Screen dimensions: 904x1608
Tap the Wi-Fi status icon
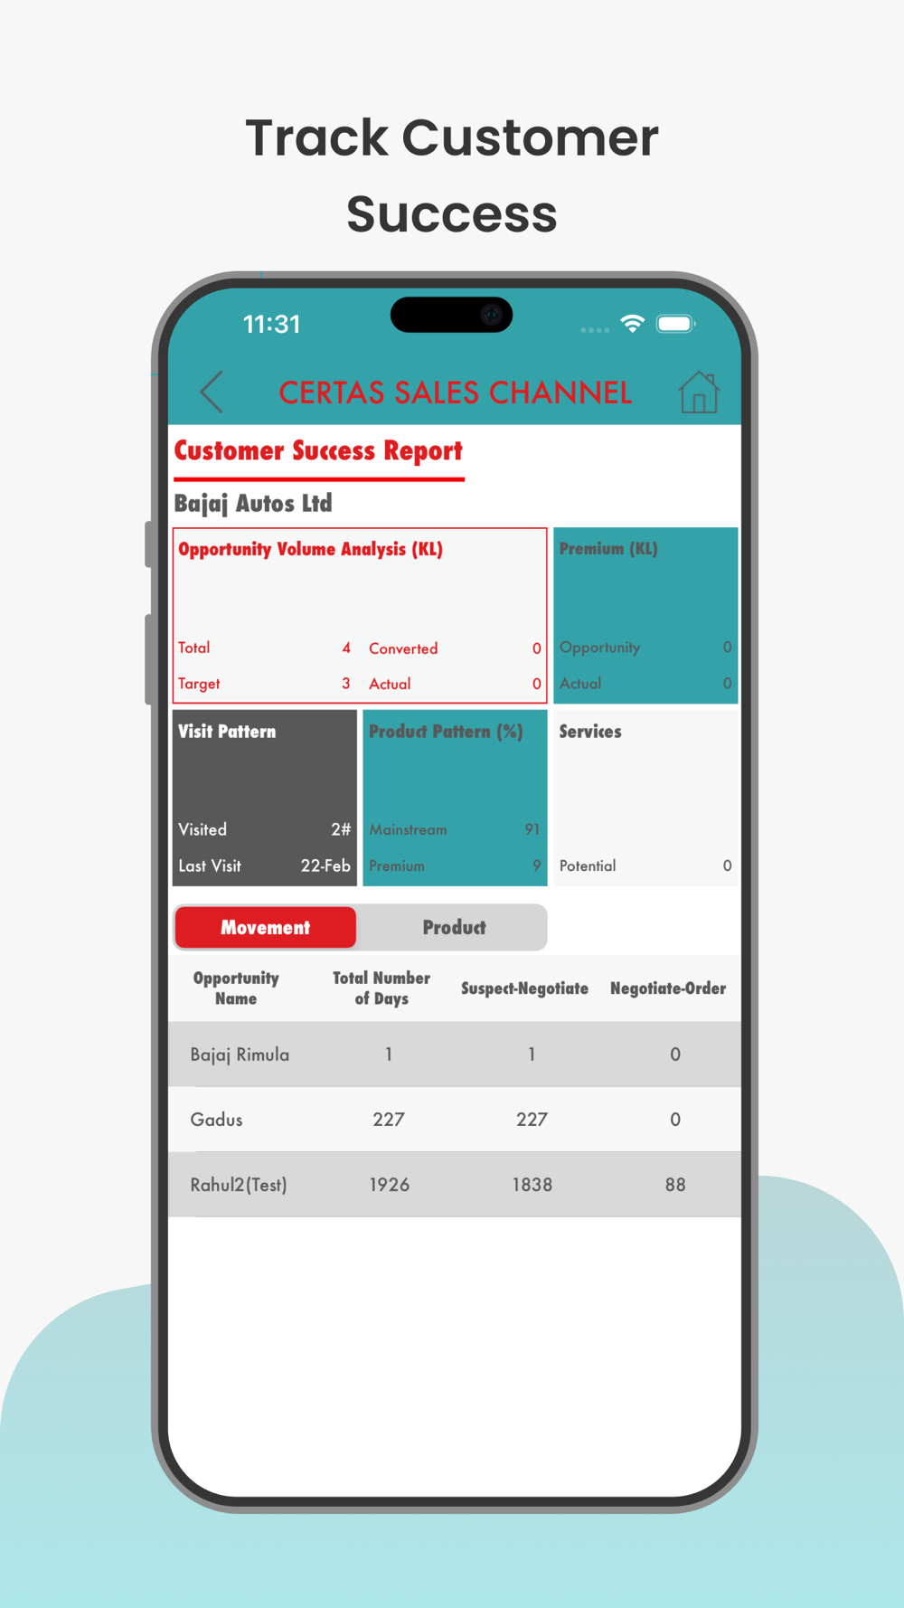click(x=632, y=324)
